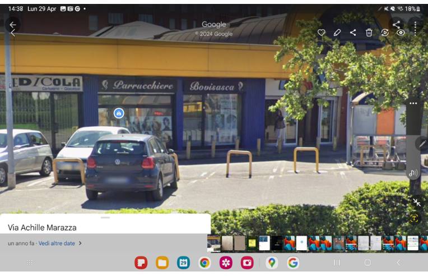The height and width of the screenshot is (276, 428).
Task: Toggle the eye visibility icon
Action: pyautogui.click(x=401, y=33)
